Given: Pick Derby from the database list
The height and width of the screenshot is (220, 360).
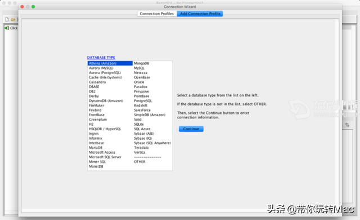Looking at the screenshot, I should [x=94, y=96].
